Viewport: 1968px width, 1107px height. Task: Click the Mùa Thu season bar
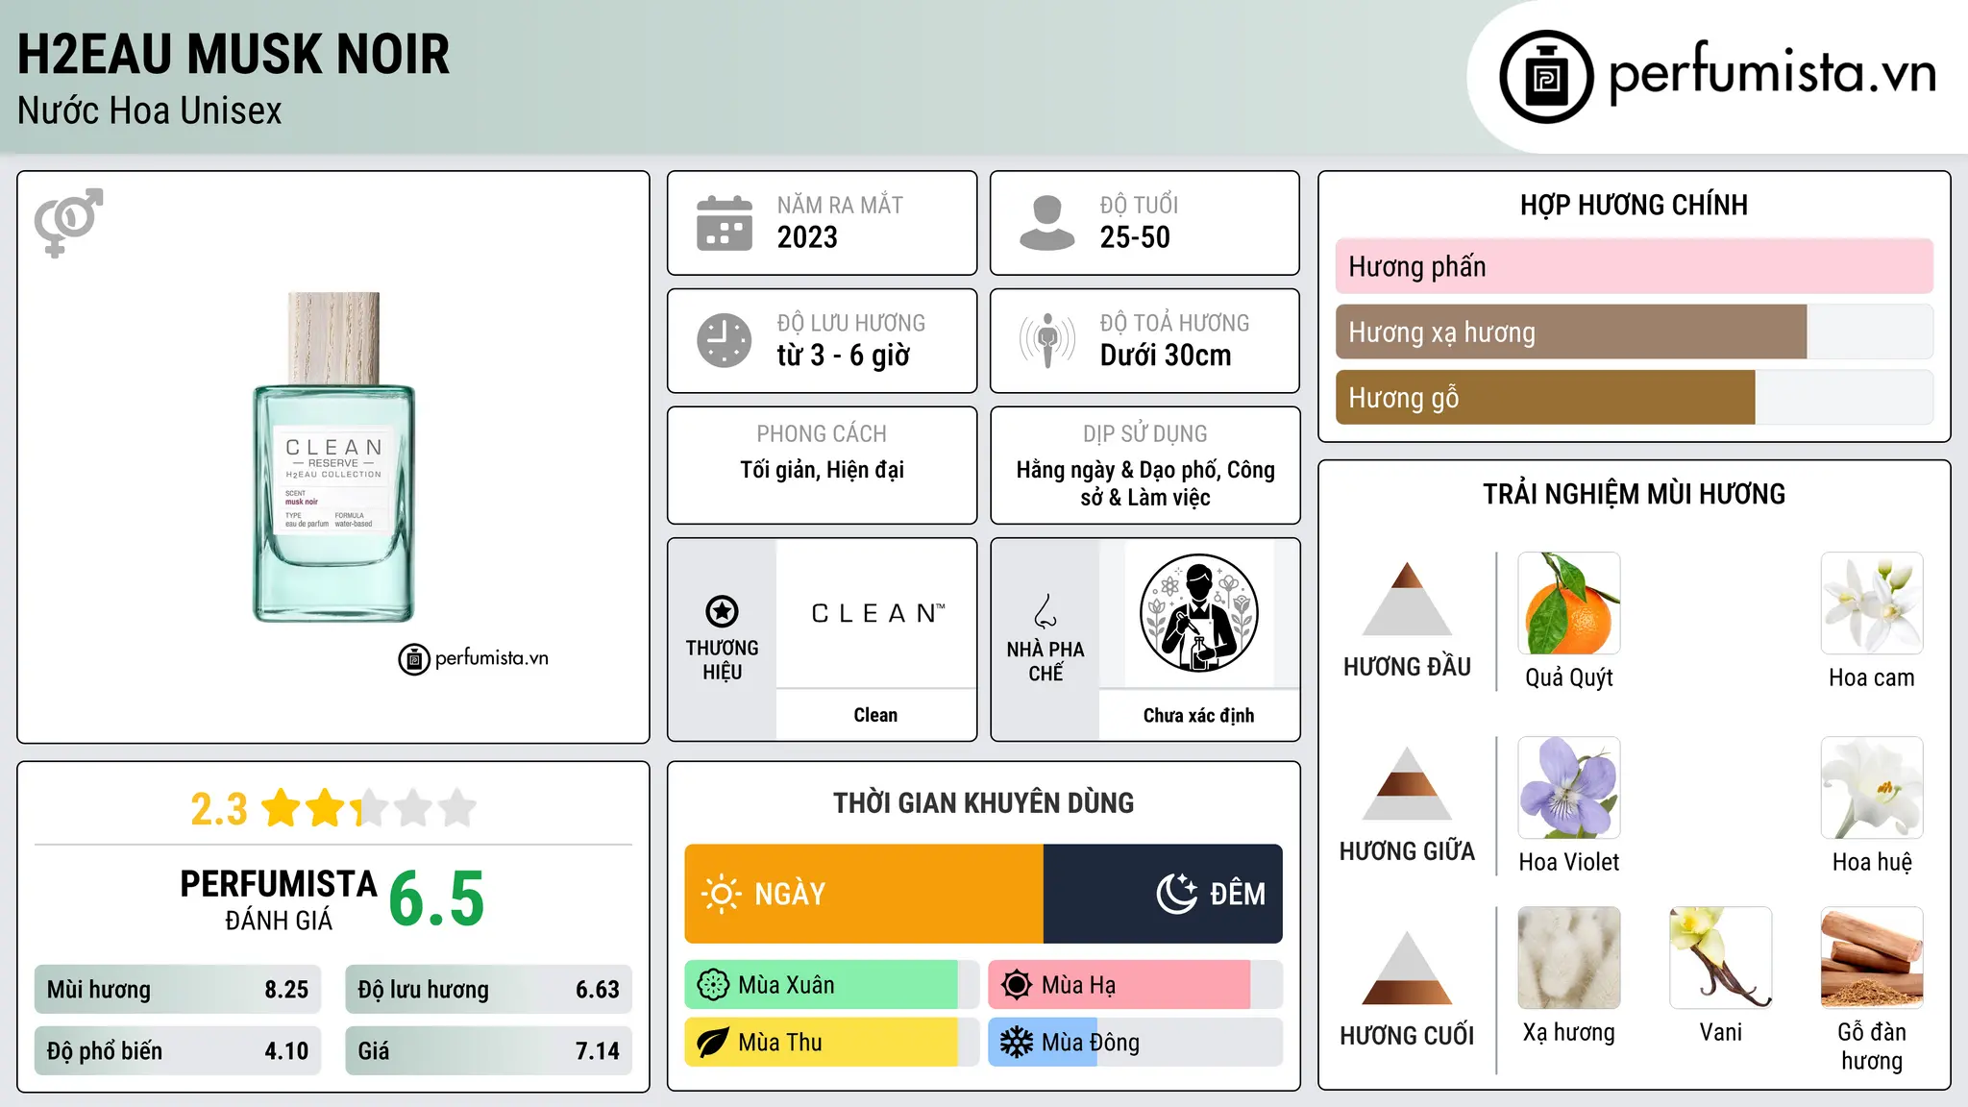pos(832,1043)
